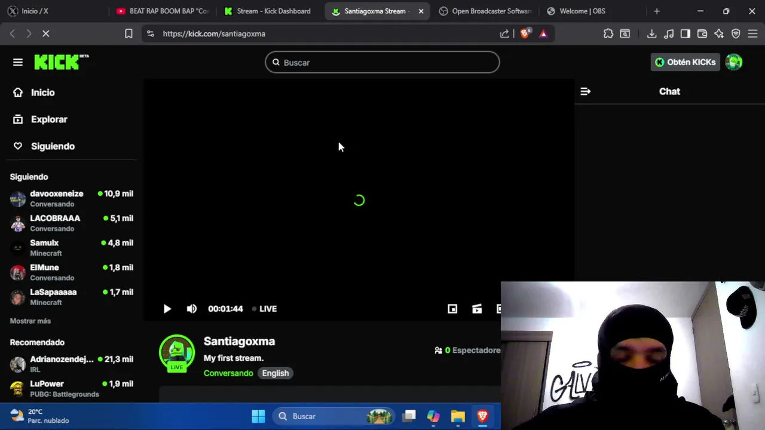Image resolution: width=765 pixels, height=430 pixels.
Task: Enable mini player mode icon
Action: click(x=452, y=309)
